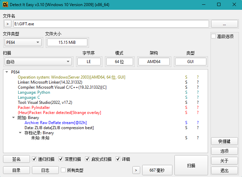This screenshot has height=177, width=242.
Task: Open the 日志 log button
Action: (x=45, y=170)
